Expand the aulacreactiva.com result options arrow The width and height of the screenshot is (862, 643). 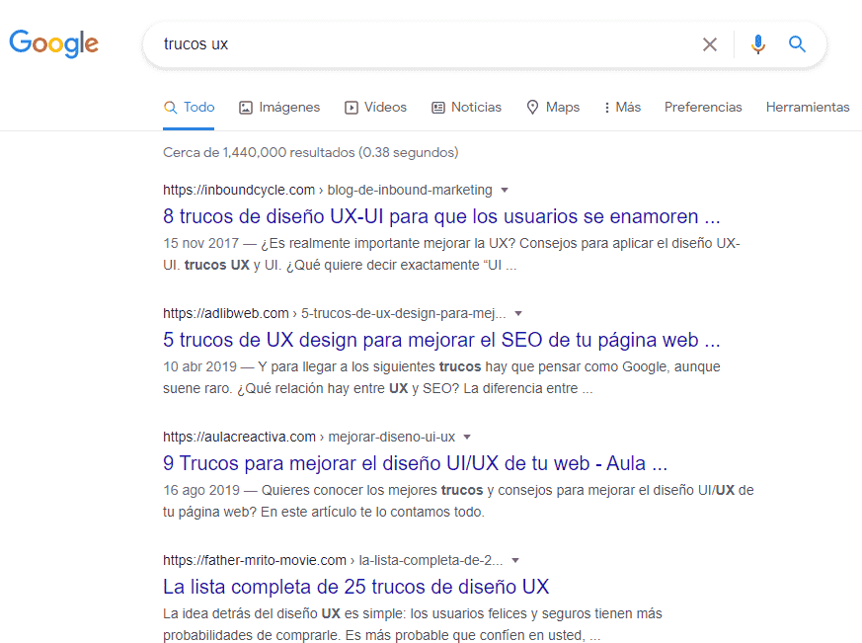click(x=467, y=438)
